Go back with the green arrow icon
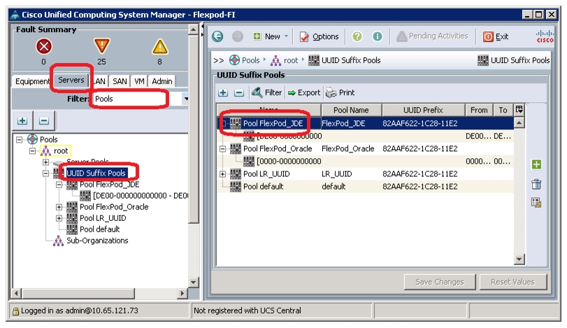567x328 pixels. pyautogui.click(x=217, y=36)
